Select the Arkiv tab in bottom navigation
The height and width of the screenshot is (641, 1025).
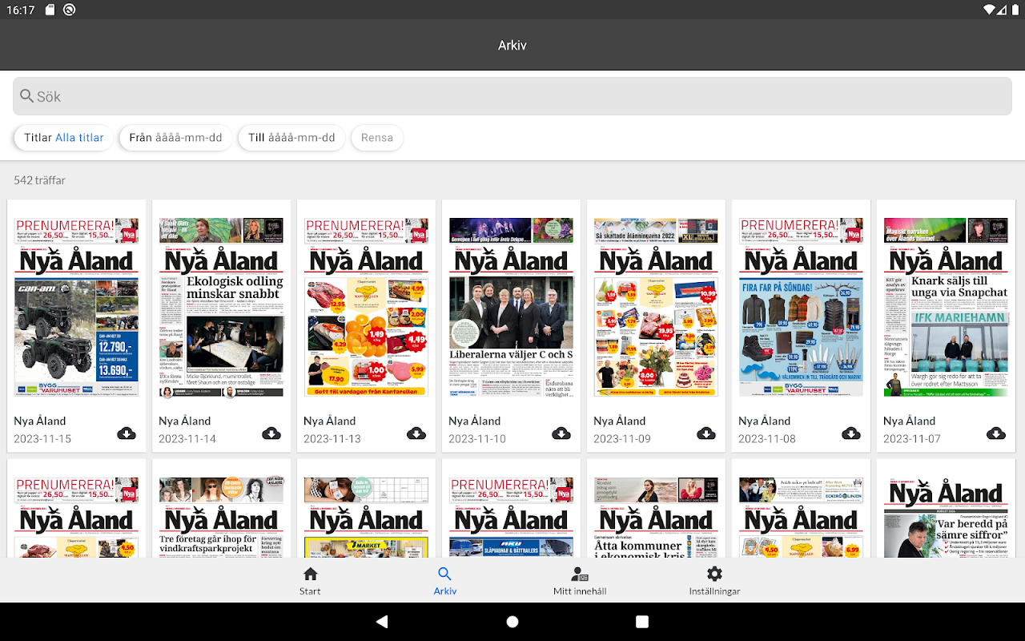pos(445,581)
